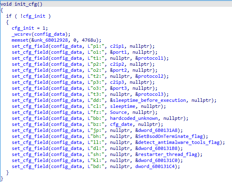Click the L"p3:" string literal
This screenshot has width=232, height=182.
tap(96, 82)
